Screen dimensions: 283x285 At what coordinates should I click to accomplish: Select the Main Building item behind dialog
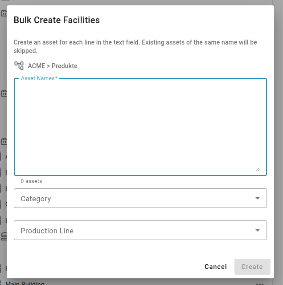(25, 283)
